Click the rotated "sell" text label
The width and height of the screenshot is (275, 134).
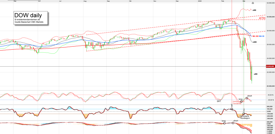pos(232,106)
